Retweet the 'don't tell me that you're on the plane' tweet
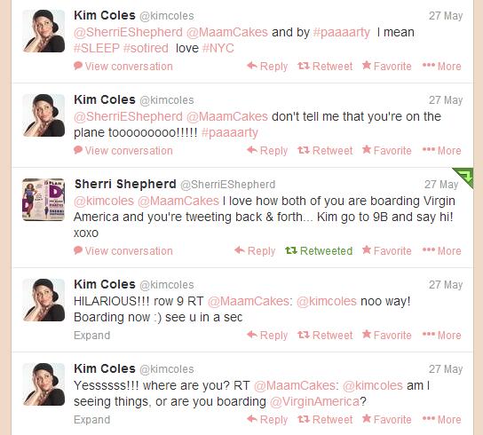483x435 pixels. point(325,151)
